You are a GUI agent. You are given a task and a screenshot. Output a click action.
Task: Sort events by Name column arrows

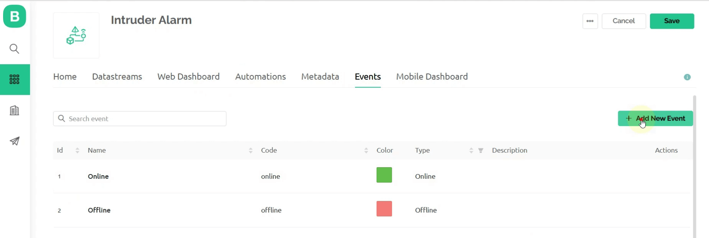250,151
